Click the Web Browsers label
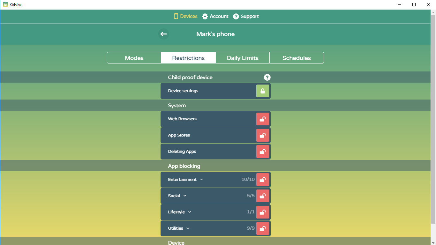The image size is (436, 245). [182, 119]
